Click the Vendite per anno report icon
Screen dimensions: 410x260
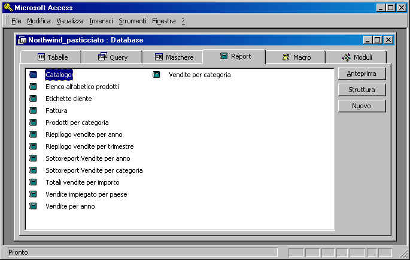pos(34,206)
